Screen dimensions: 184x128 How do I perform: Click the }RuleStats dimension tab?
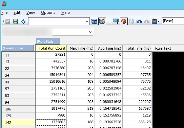[48, 41]
